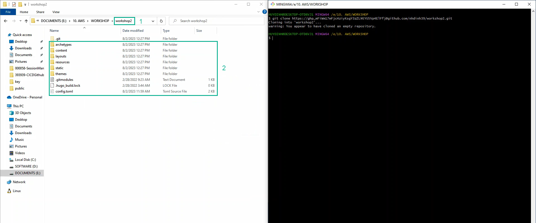The image size is (536, 223).
Task: Open 3D Objects under This PC
Action: coord(23,113)
